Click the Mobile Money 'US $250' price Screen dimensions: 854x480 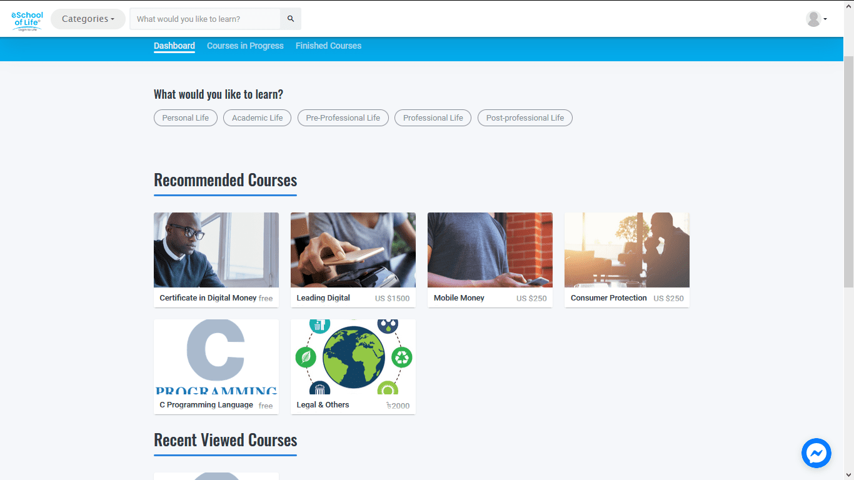click(531, 299)
